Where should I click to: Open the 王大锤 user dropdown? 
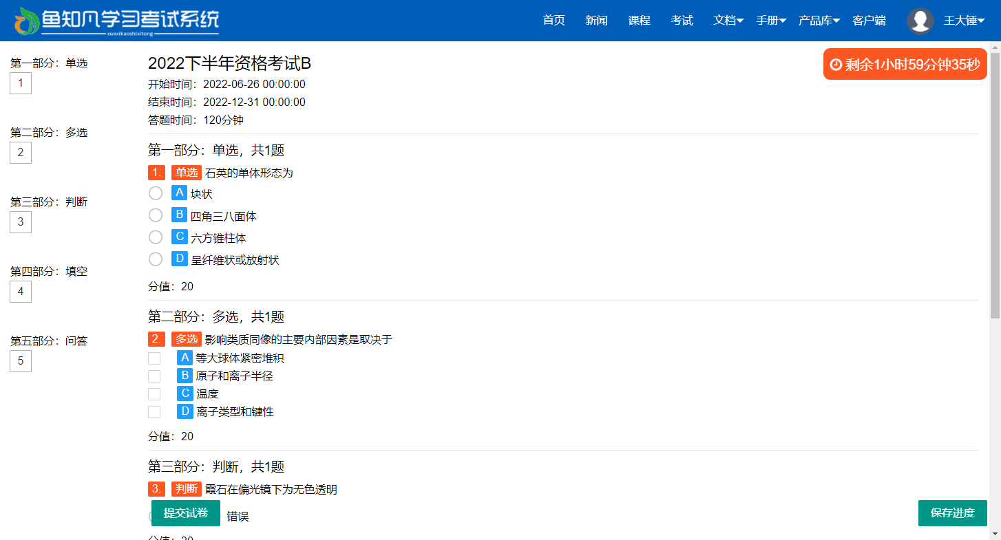pos(964,21)
